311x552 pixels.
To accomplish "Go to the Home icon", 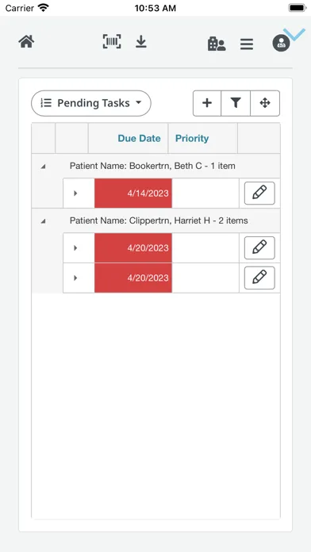I will pos(26,42).
